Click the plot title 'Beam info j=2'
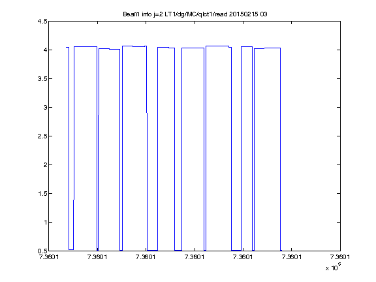The width and height of the screenshot is (376, 282). (143, 14)
